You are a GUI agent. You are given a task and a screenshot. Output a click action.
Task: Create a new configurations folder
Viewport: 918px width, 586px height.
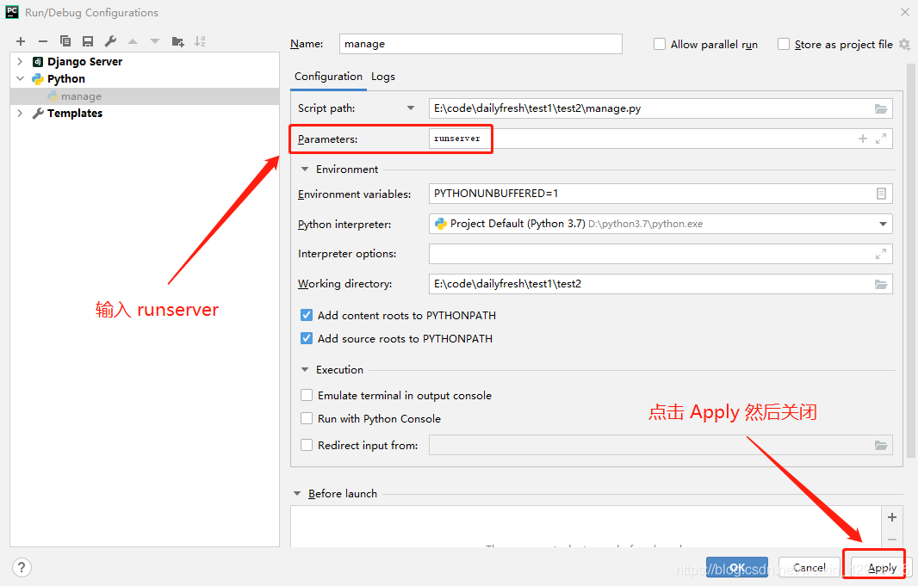[x=177, y=40]
